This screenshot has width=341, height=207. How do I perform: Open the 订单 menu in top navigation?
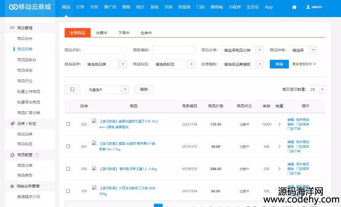point(80,7)
